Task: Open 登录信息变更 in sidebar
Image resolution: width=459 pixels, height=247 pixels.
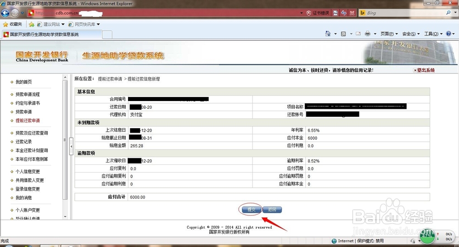Action: pos(28,189)
